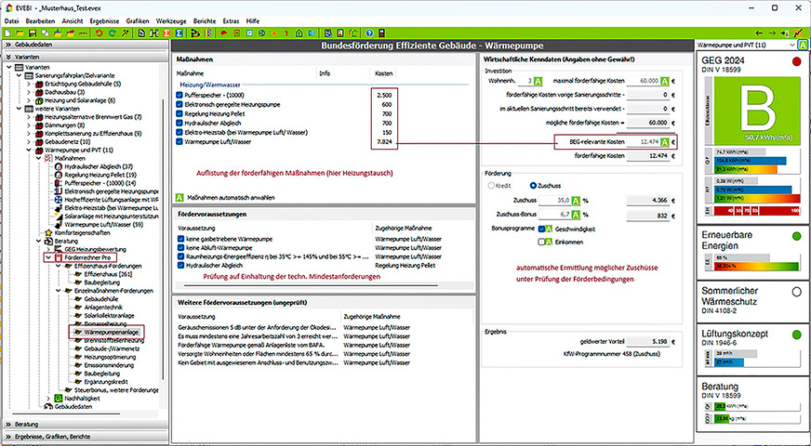Click the new file toolbar icon
Viewport: 811px width, 446px height.
(x=7, y=33)
